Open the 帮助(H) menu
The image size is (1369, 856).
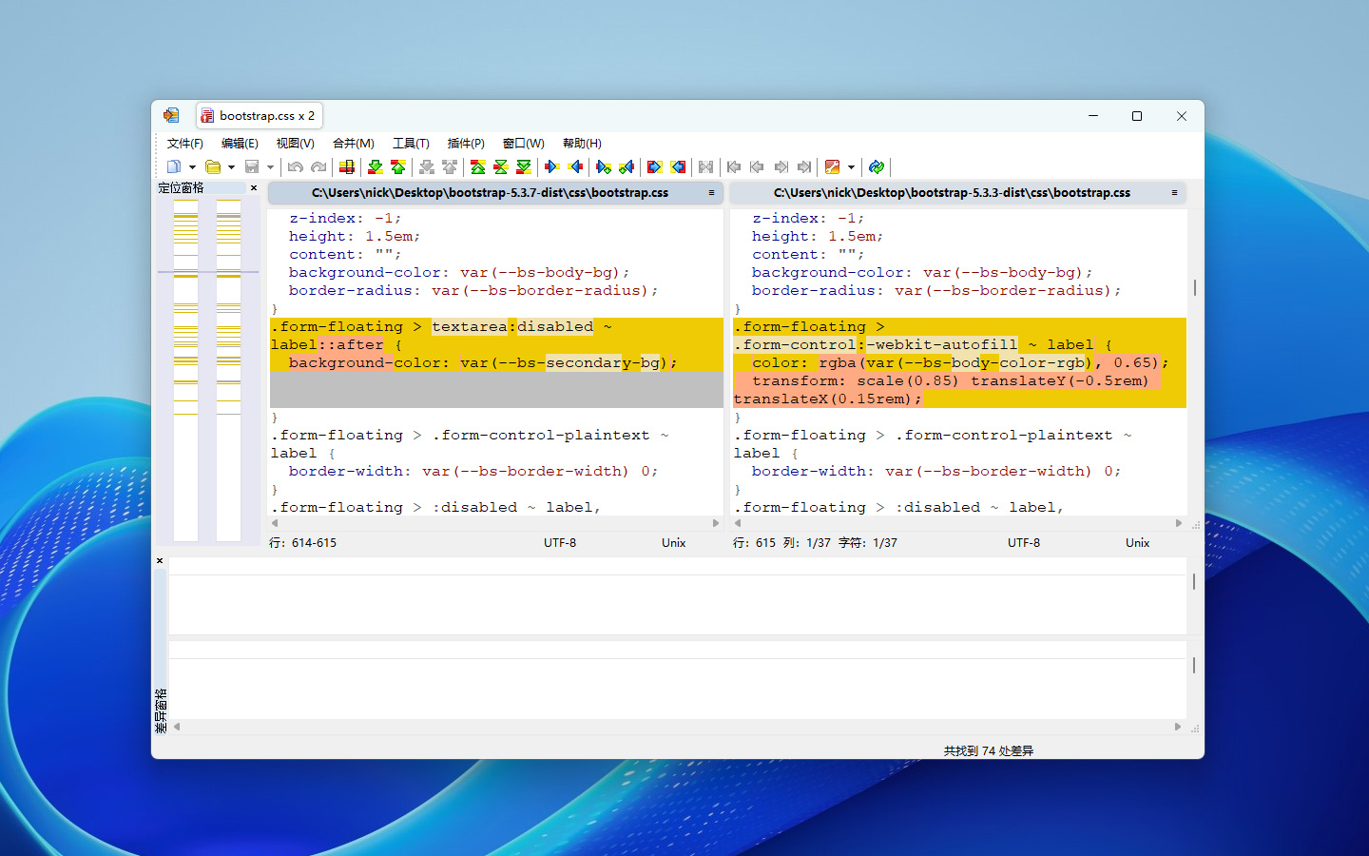[x=582, y=144]
